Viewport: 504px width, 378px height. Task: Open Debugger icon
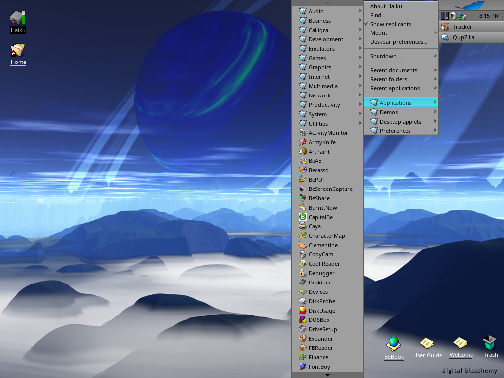[303, 273]
